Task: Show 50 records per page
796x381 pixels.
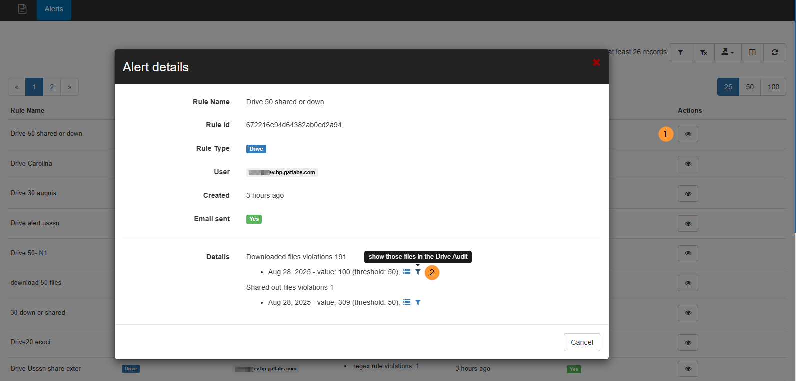Action: [750, 87]
